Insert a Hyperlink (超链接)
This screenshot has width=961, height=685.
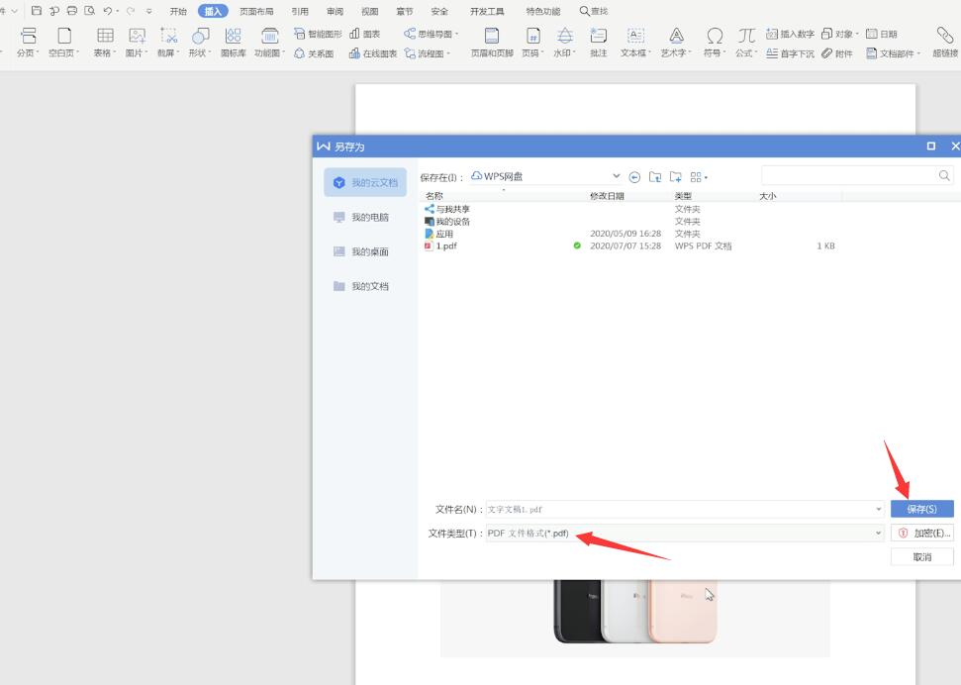tap(946, 43)
